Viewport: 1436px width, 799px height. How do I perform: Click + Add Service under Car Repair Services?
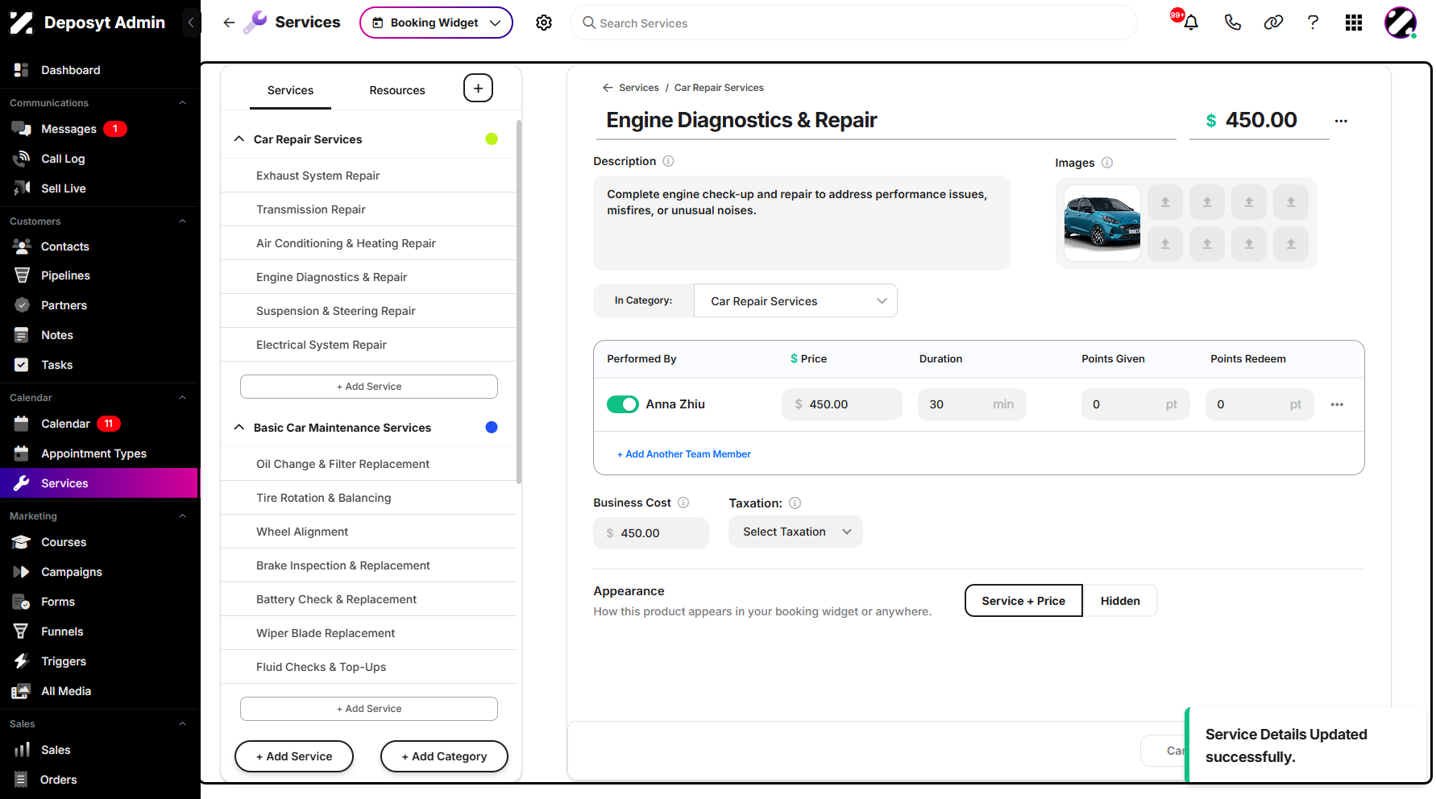pos(369,387)
